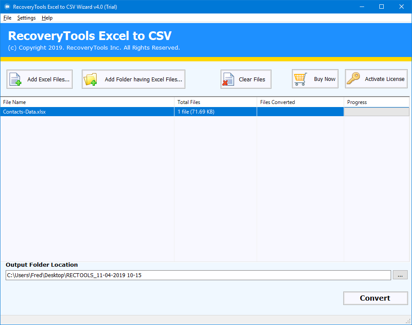Click the Files Converted column header

coord(300,102)
